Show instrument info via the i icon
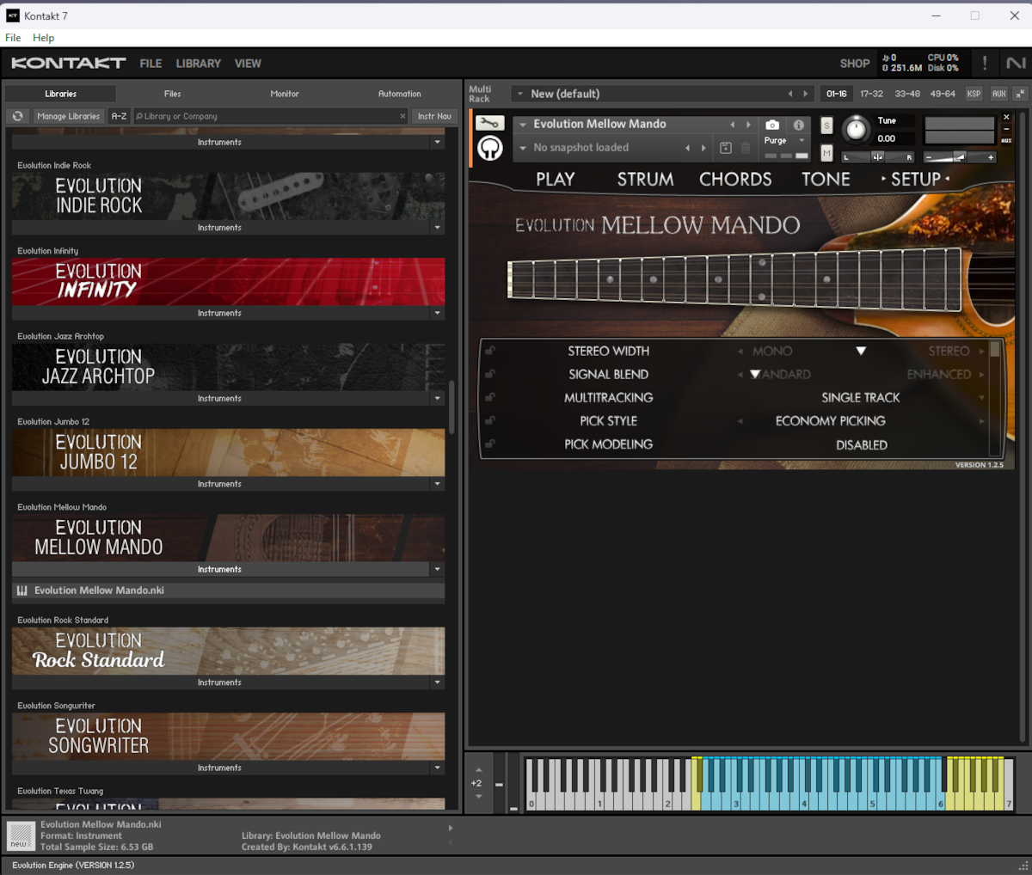Viewport: 1032px width, 875px height. coord(798,125)
